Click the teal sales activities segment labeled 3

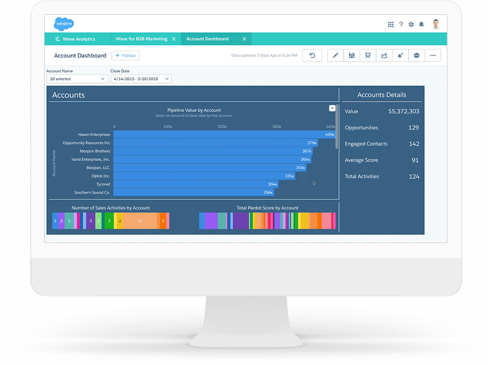point(69,220)
